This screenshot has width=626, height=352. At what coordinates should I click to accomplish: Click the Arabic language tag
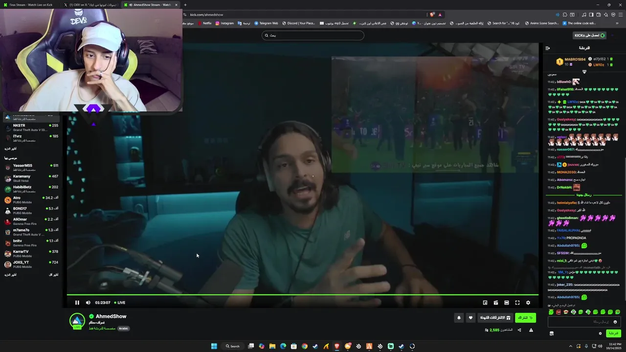[123, 329]
